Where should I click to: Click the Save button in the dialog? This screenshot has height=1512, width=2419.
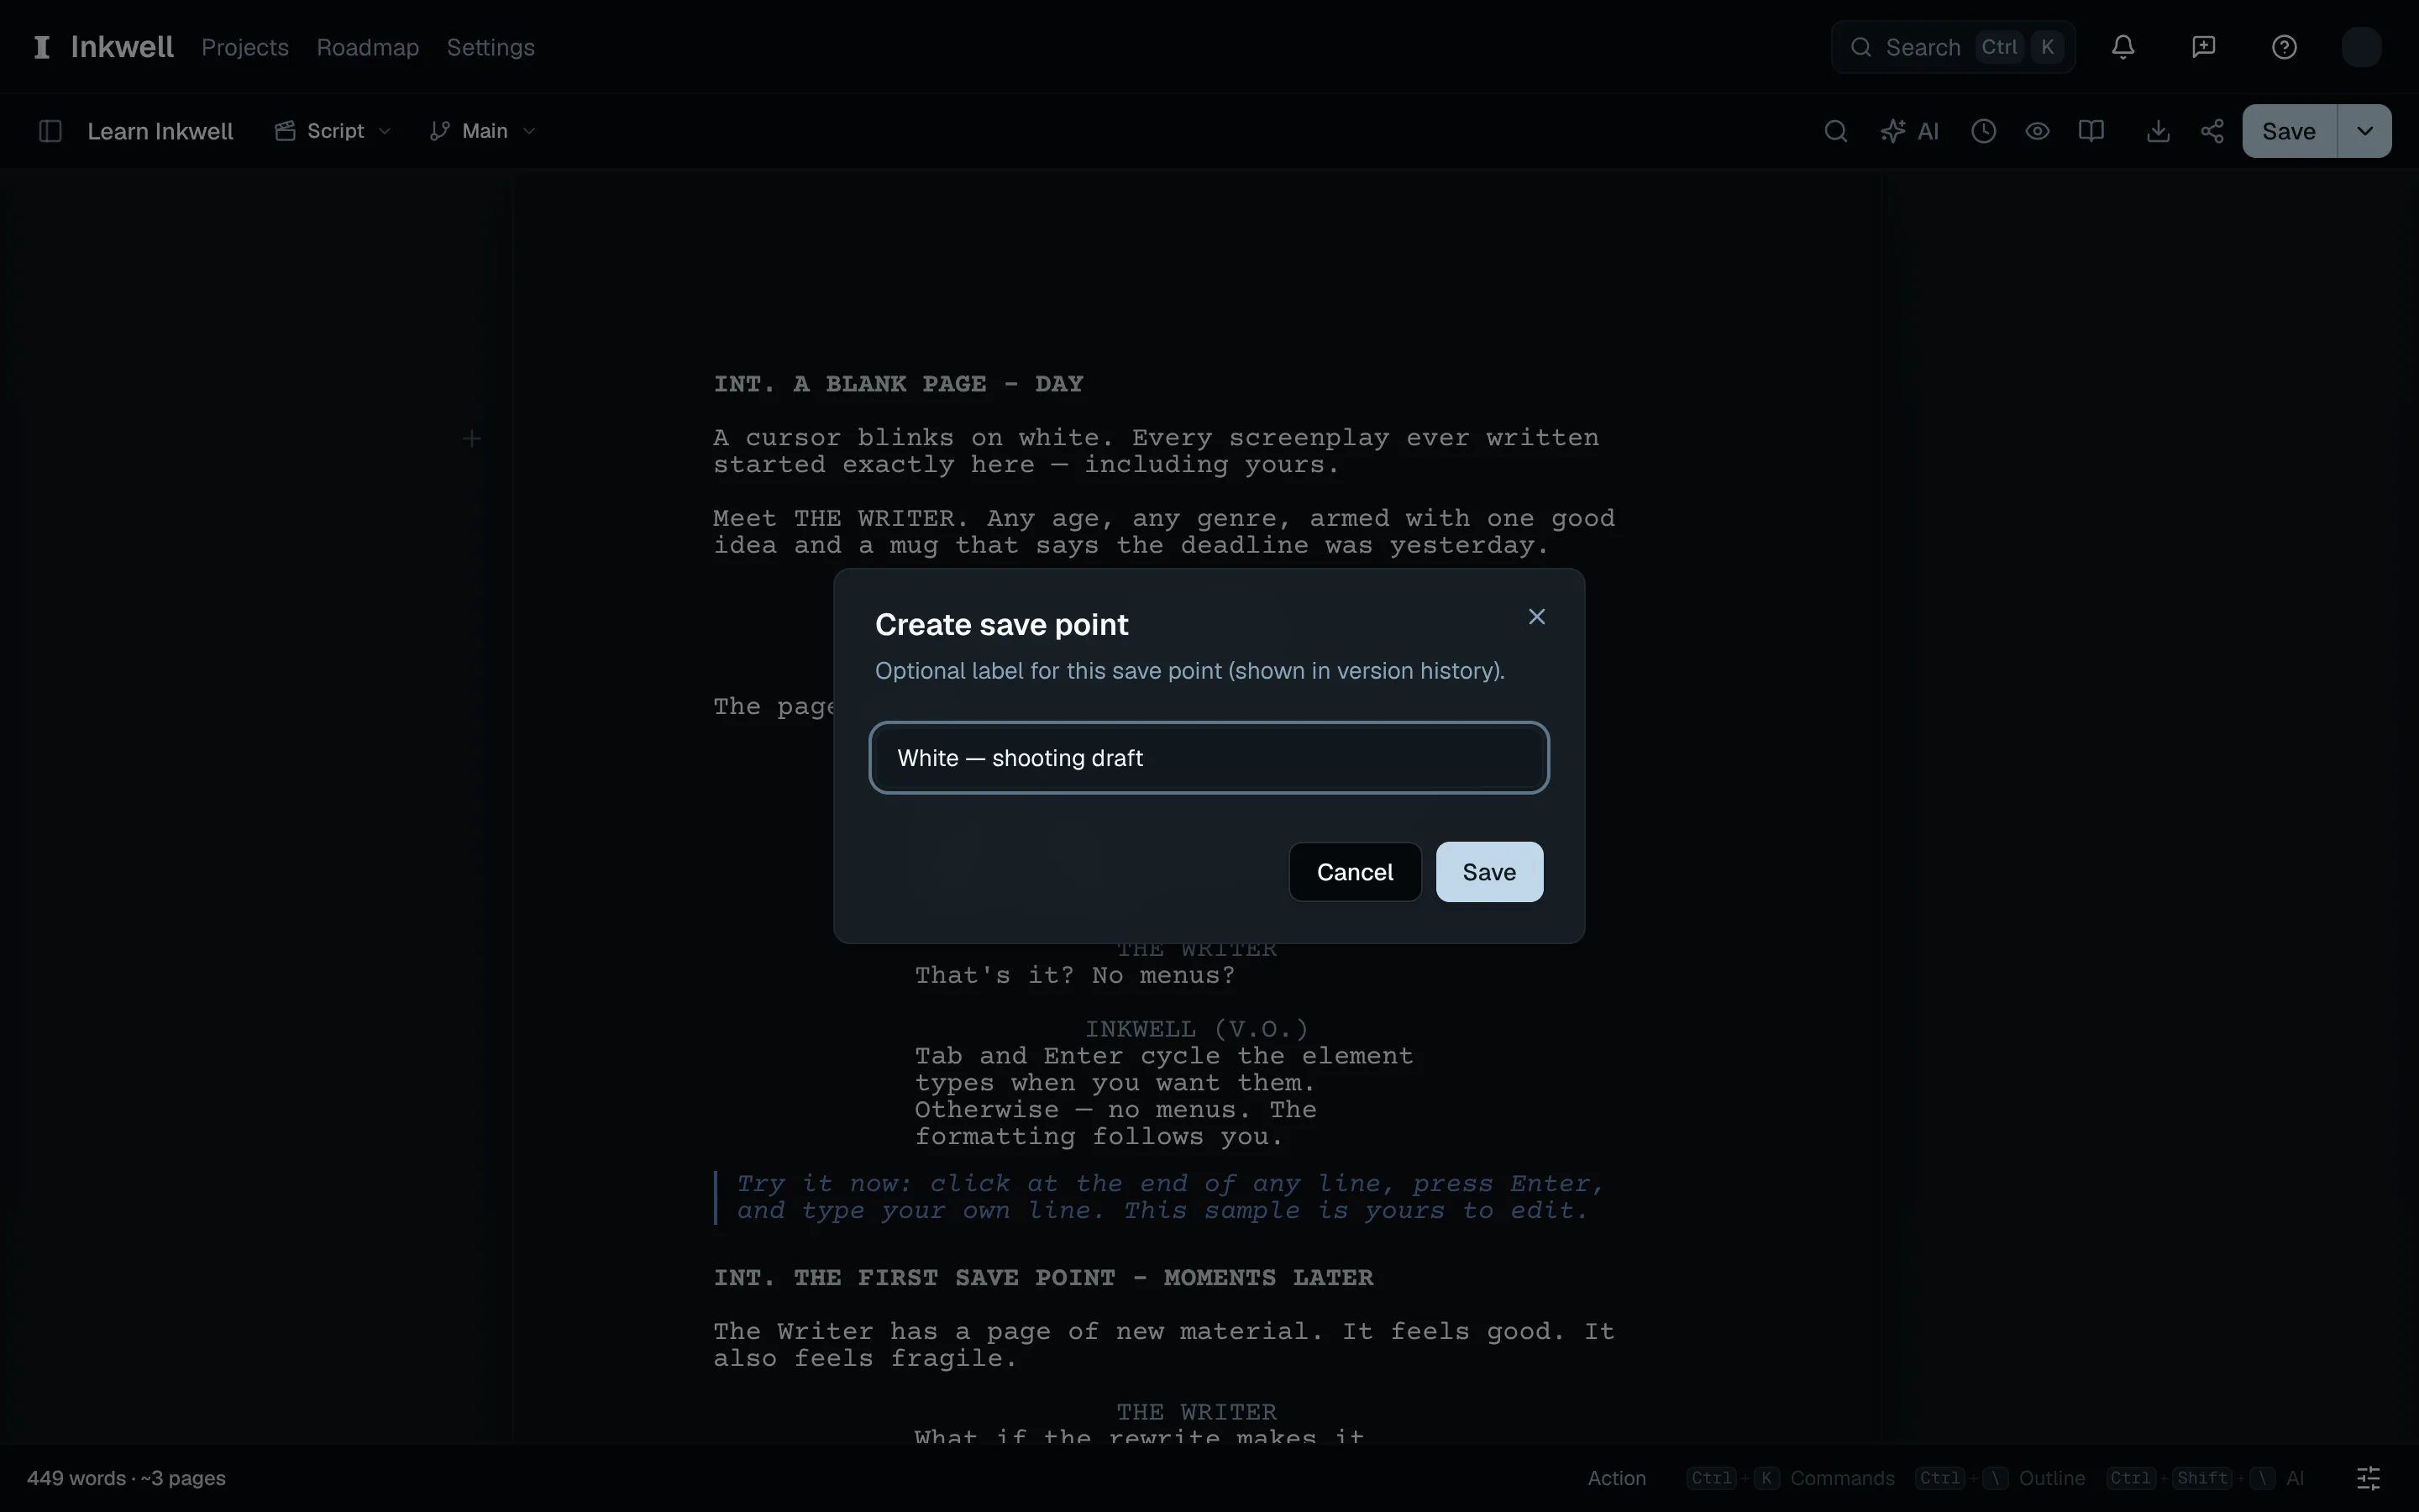click(1489, 872)
